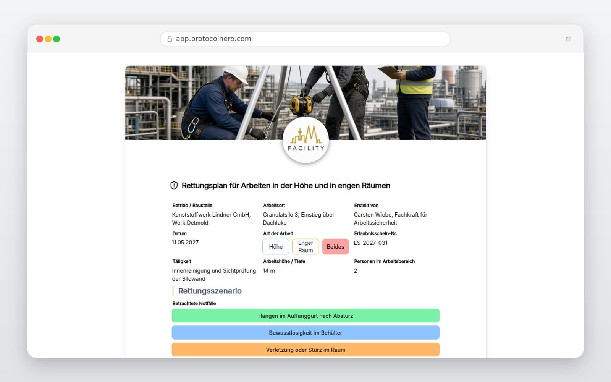Click the green maximize window dot

[57, 39]
